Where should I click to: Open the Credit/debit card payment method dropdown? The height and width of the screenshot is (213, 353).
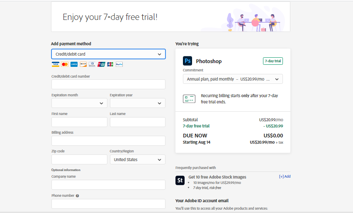109,54
